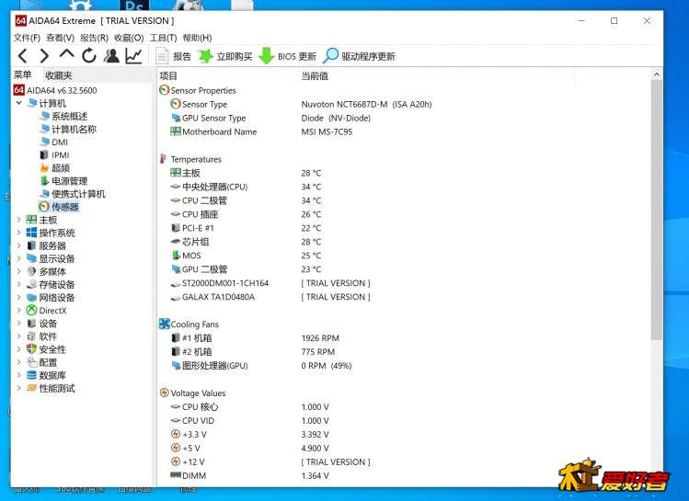Select the #1 机箱 fan row
The width and height of the screenshot is (689, 501).
pos(403,338)
